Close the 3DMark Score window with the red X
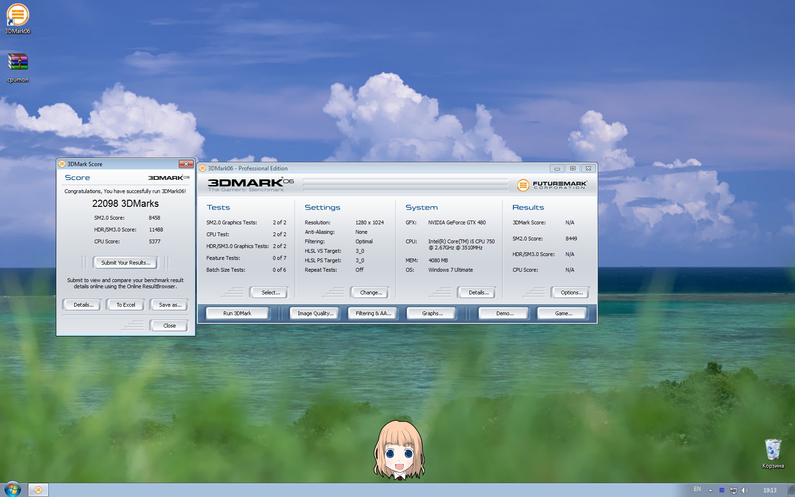Screen dimensions: 795x497 [x=186, y=164]
